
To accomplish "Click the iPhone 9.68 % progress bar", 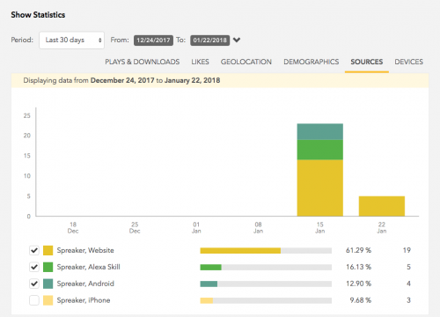I will pyautogui.click(x=266, y=300).
